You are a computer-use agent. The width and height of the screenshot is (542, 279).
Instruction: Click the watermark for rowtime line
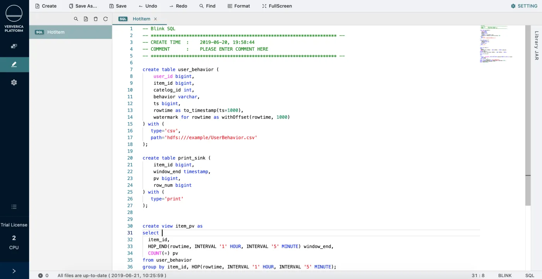(221, 117)
